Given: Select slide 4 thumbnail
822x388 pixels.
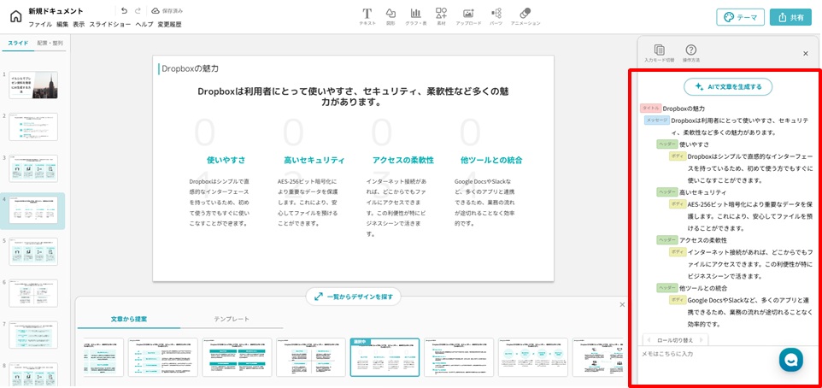Looking at the screenshot, I should click(x=33, y=210).
